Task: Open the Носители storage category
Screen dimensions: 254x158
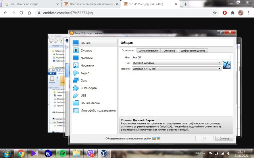Action: tap(94, 66)
